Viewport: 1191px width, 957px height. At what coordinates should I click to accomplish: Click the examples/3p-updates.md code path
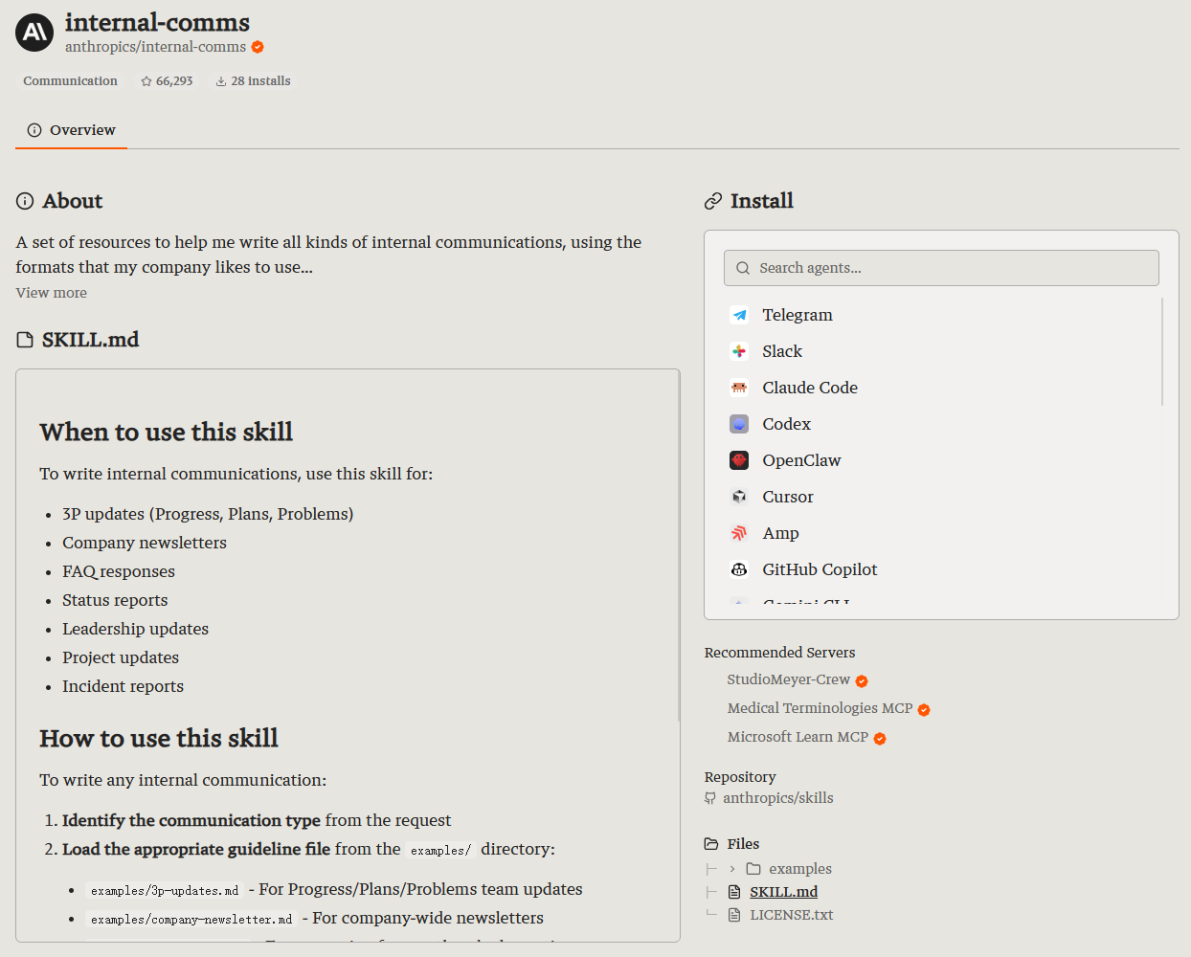pos(165,890)
